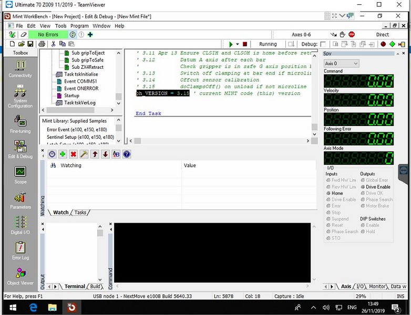
Task: Select Startup in project tree
Action: [71, 96]
